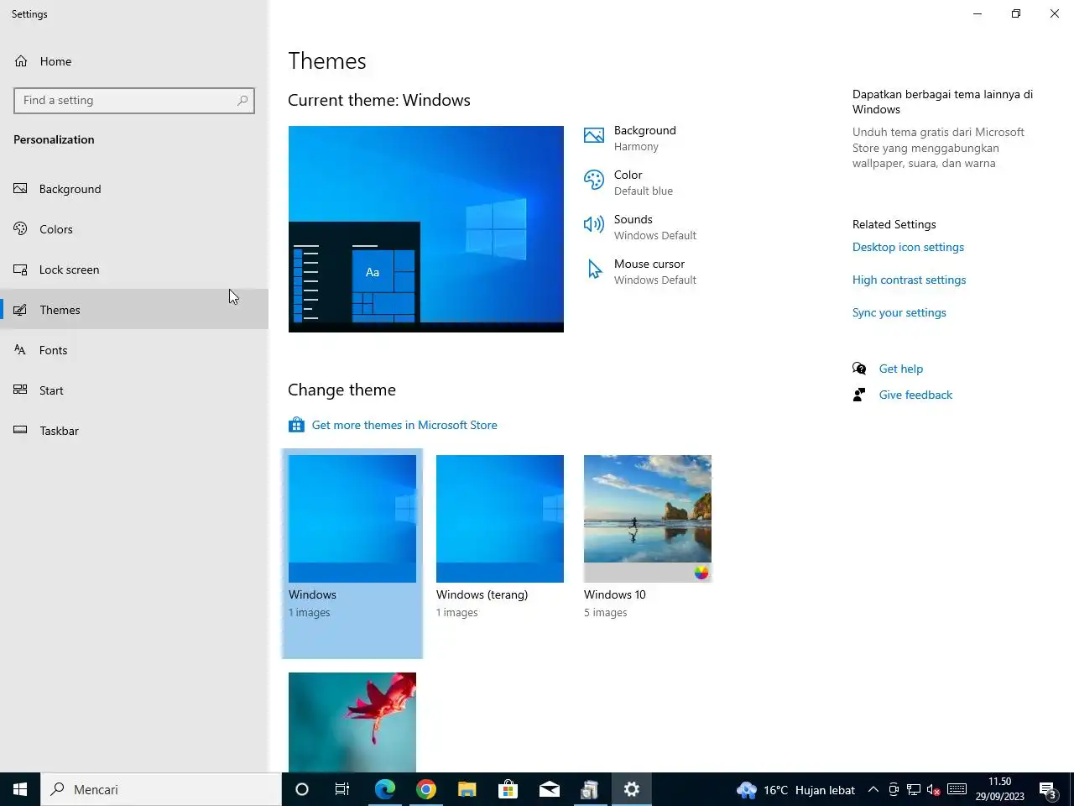Open Color Default blue setting

[x=644, y=183]
